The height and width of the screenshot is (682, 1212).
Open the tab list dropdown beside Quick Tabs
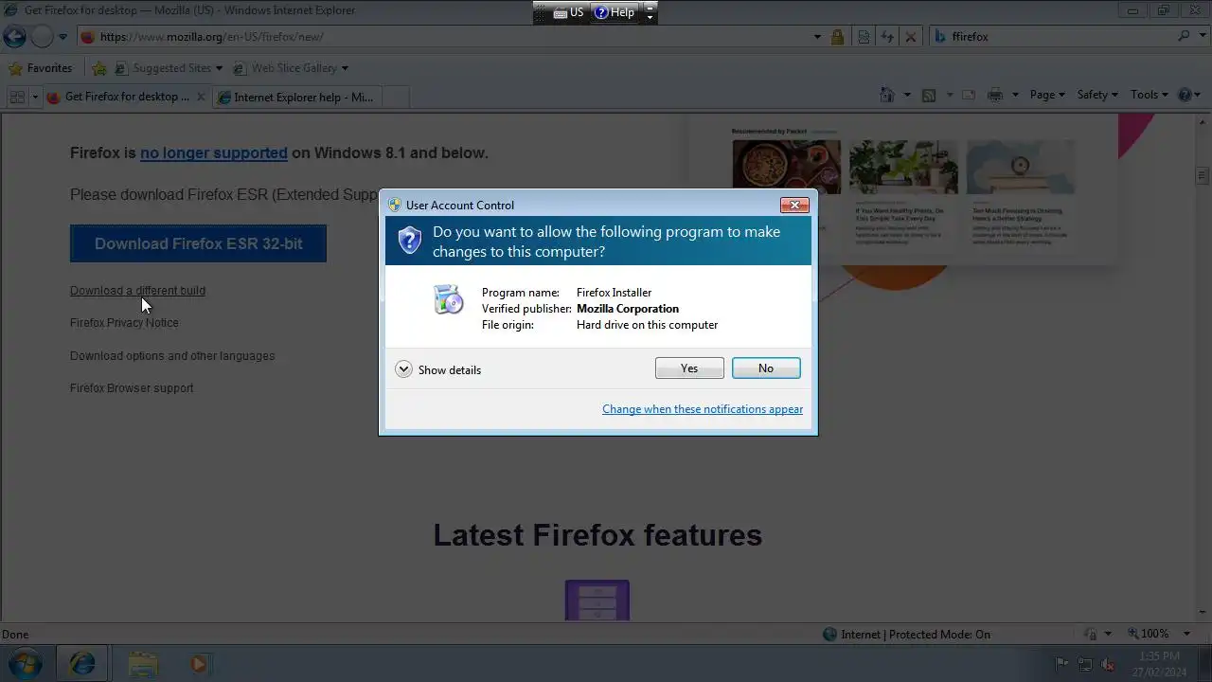[35, 97]
